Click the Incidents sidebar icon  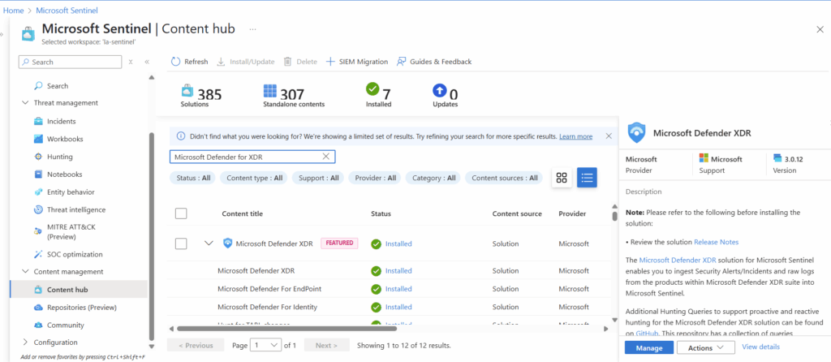38,122
